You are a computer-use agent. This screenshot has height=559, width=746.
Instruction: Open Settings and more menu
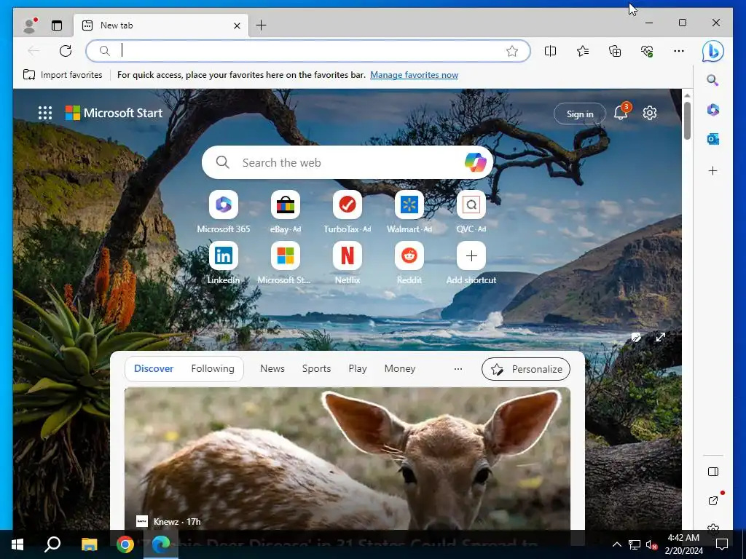[679, 51]
